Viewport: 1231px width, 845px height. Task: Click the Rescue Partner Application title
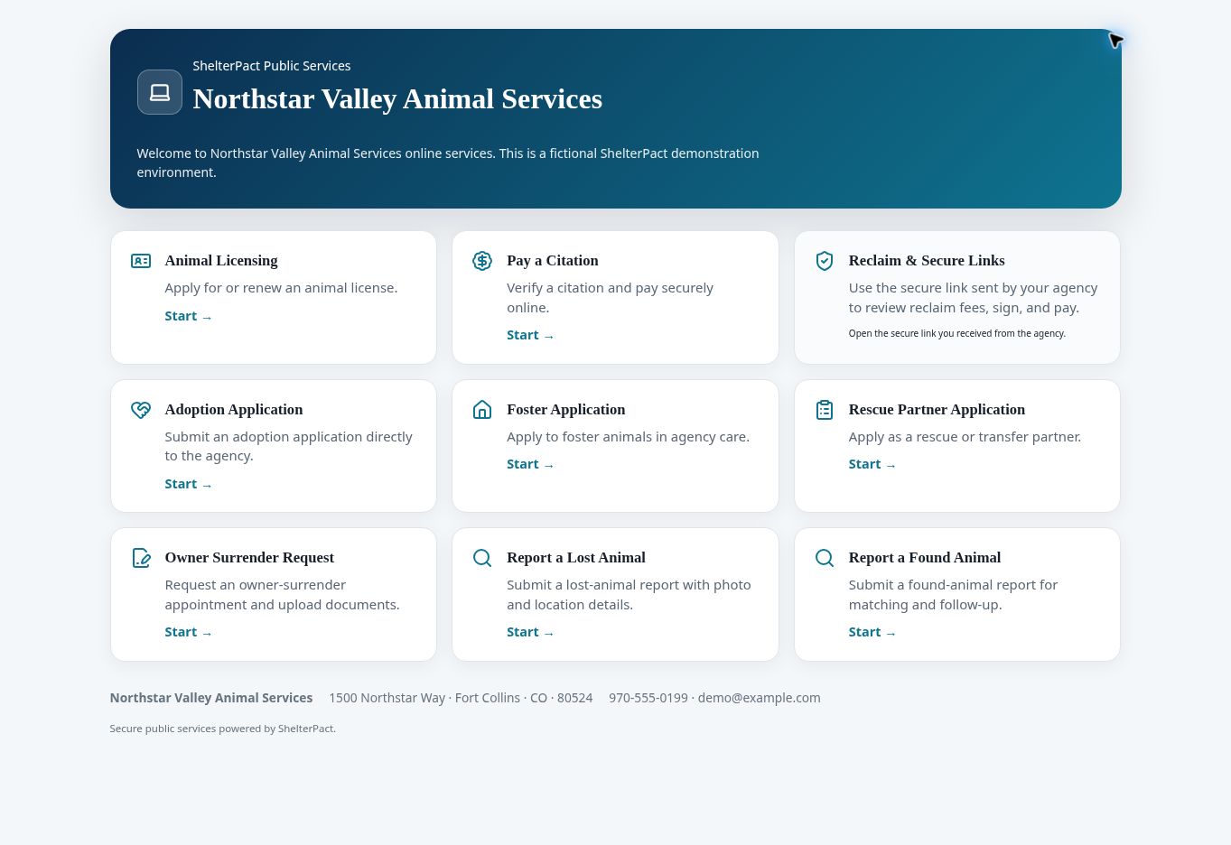[937, 410]
